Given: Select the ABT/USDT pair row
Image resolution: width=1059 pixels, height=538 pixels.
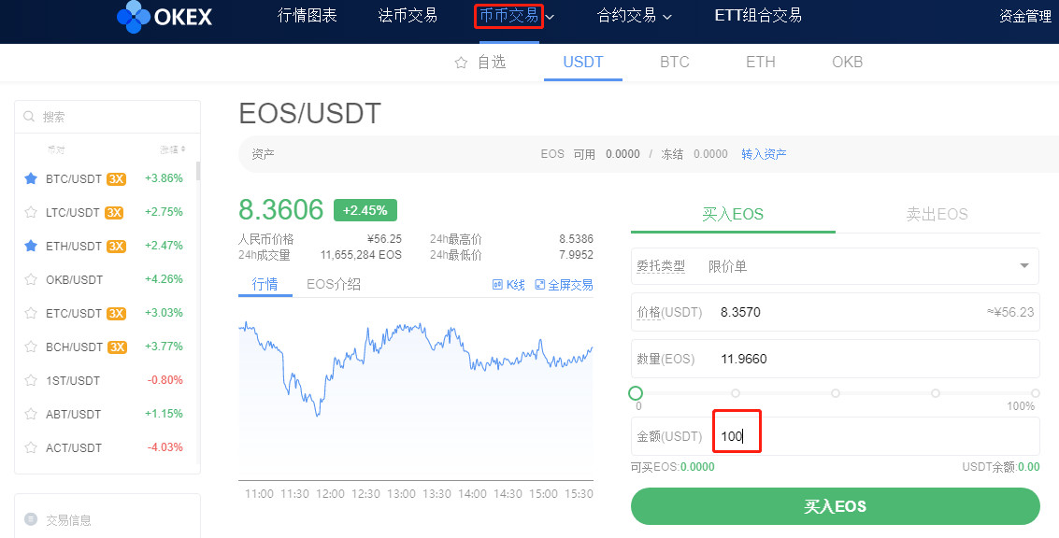Looking at the screenshot, I should click(106, 414).
